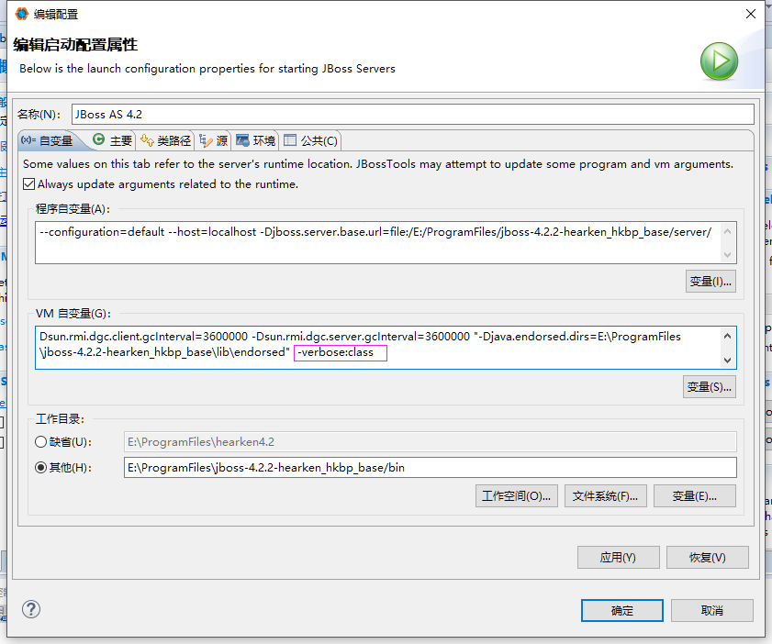Click the green run arrow icon
This screenshot has width=772, height=644.
(719, 61)
